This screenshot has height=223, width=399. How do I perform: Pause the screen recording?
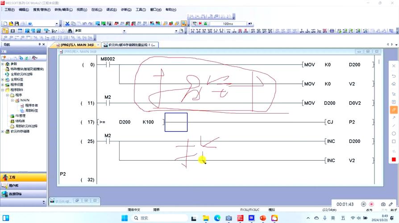(363, 204)
